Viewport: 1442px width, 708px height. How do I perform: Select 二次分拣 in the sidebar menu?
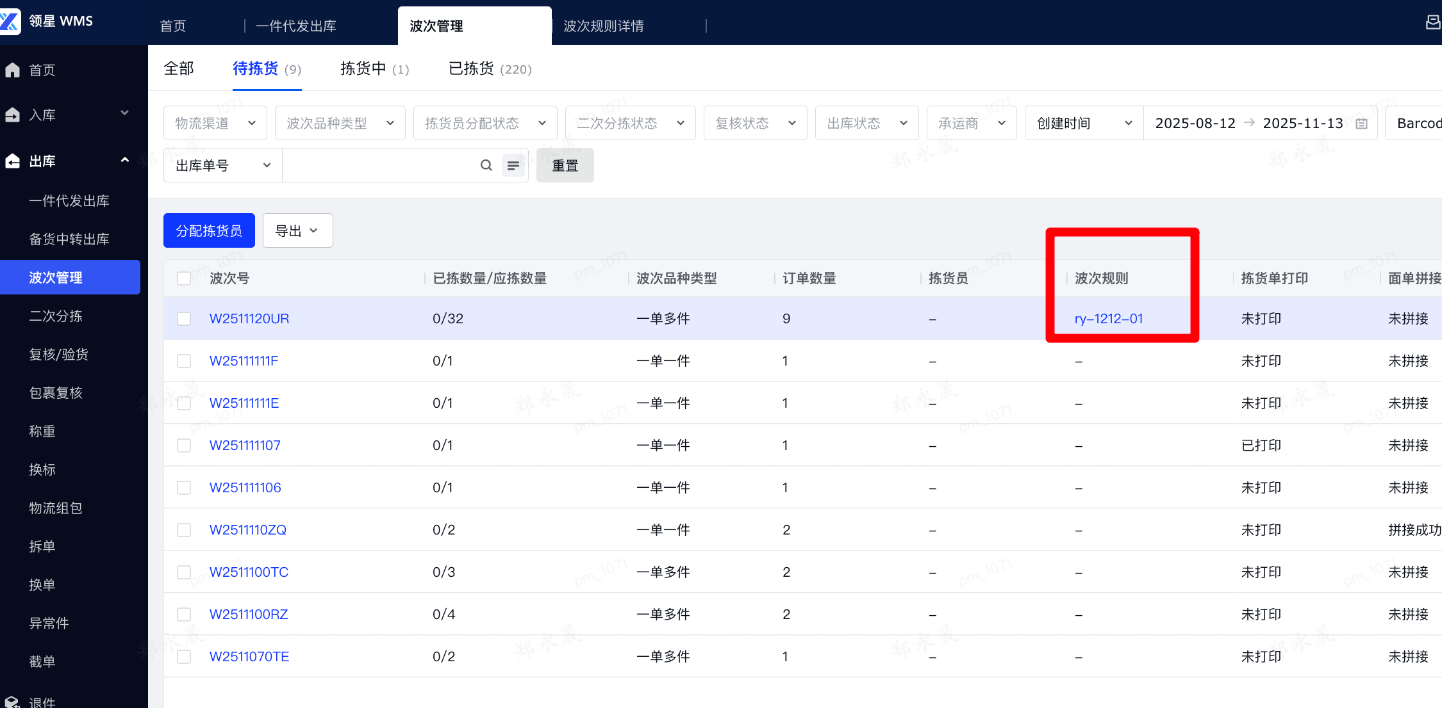click(x=56, y=316)
